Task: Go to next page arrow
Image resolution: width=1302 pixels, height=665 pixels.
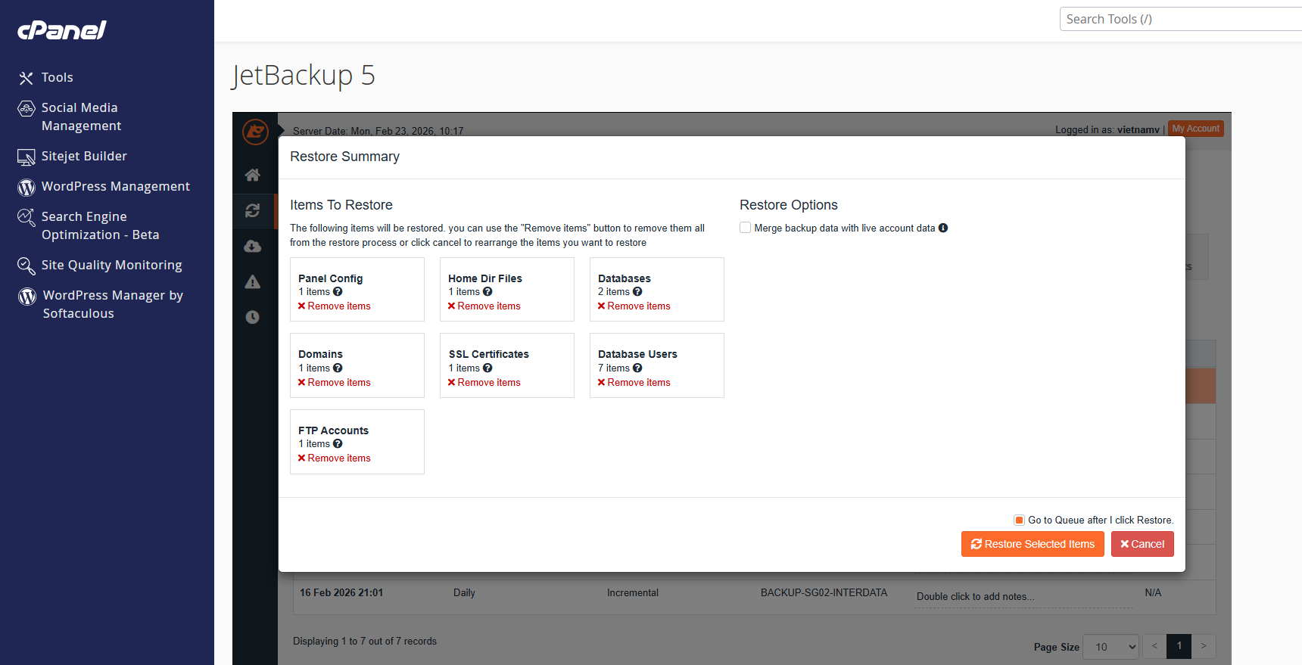Action: 1204,646
